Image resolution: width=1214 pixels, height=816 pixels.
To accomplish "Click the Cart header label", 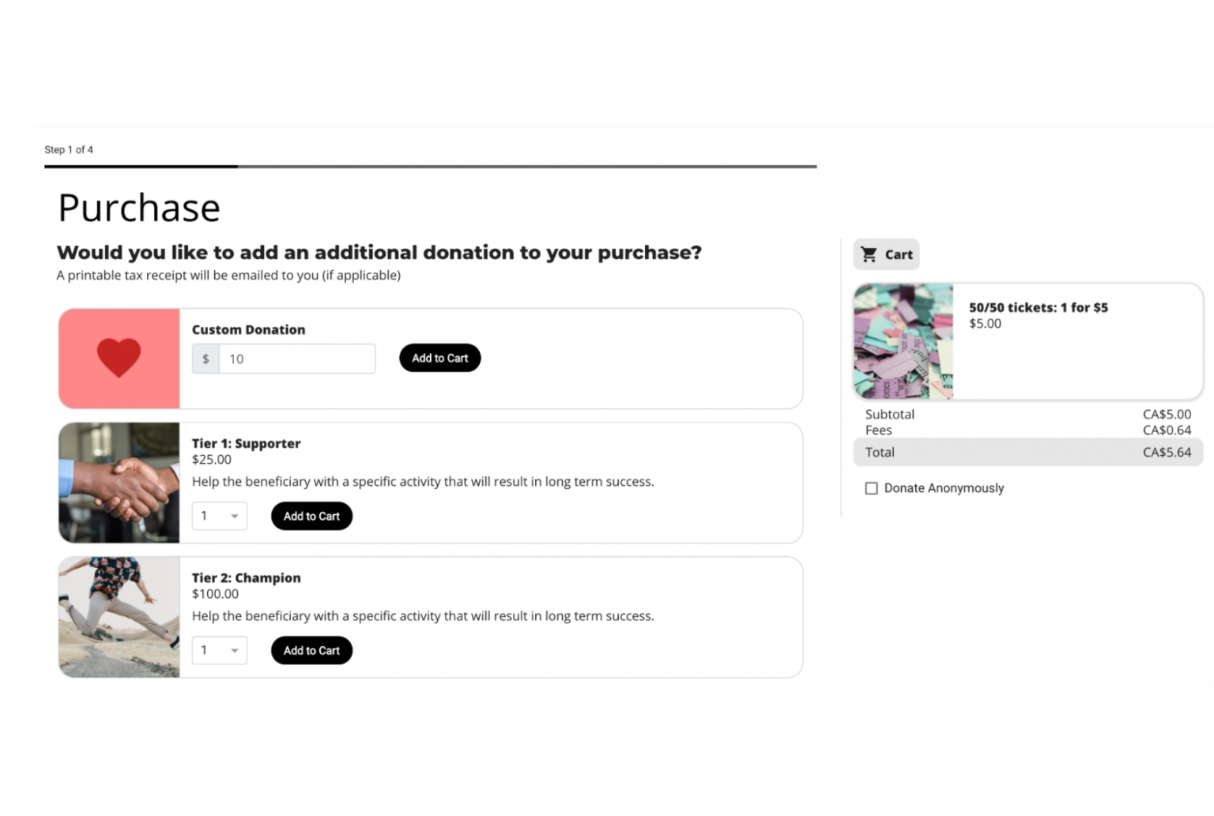I will (x=899, y=254).
